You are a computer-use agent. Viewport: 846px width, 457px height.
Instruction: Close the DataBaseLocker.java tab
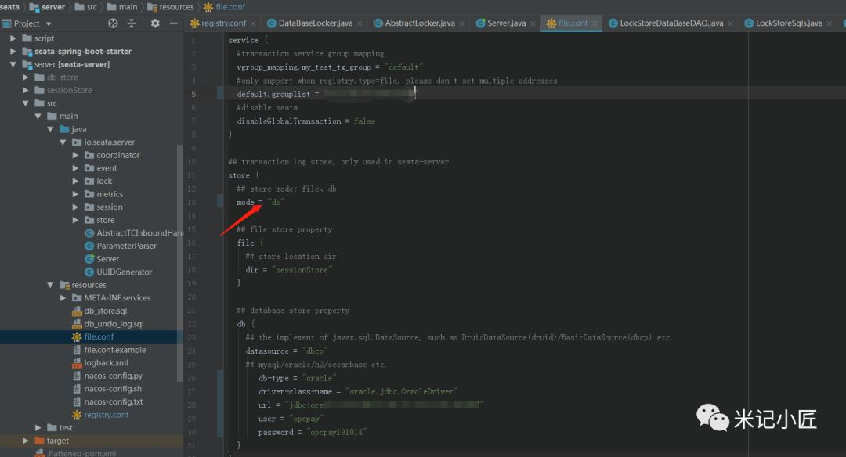click(x=360, y=23)
